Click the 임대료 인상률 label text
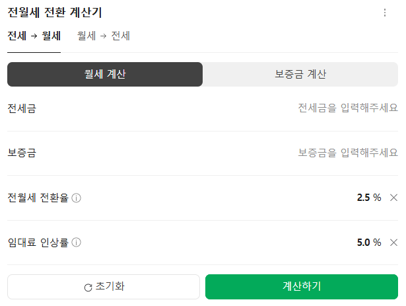 [x=38, y=243]
